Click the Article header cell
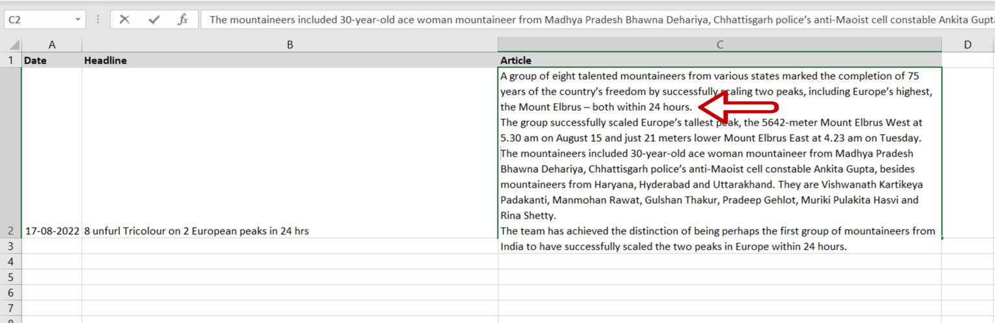This screenshot has height=323, width=995. click(720, 60)
